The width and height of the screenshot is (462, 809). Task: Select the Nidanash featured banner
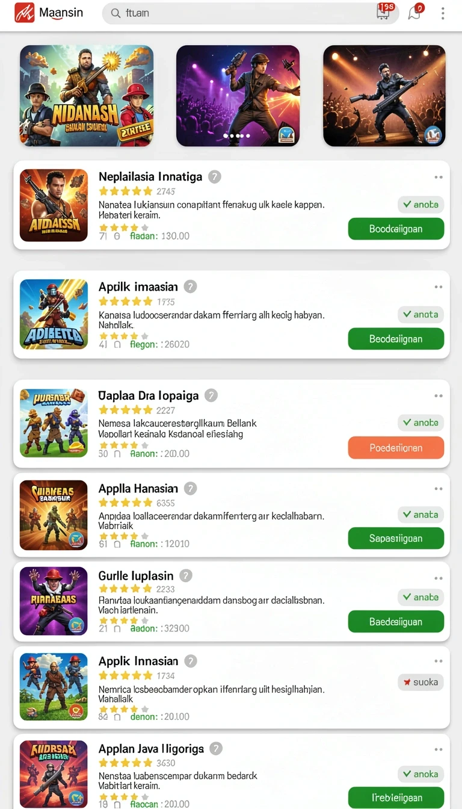(x=87, y=96)
